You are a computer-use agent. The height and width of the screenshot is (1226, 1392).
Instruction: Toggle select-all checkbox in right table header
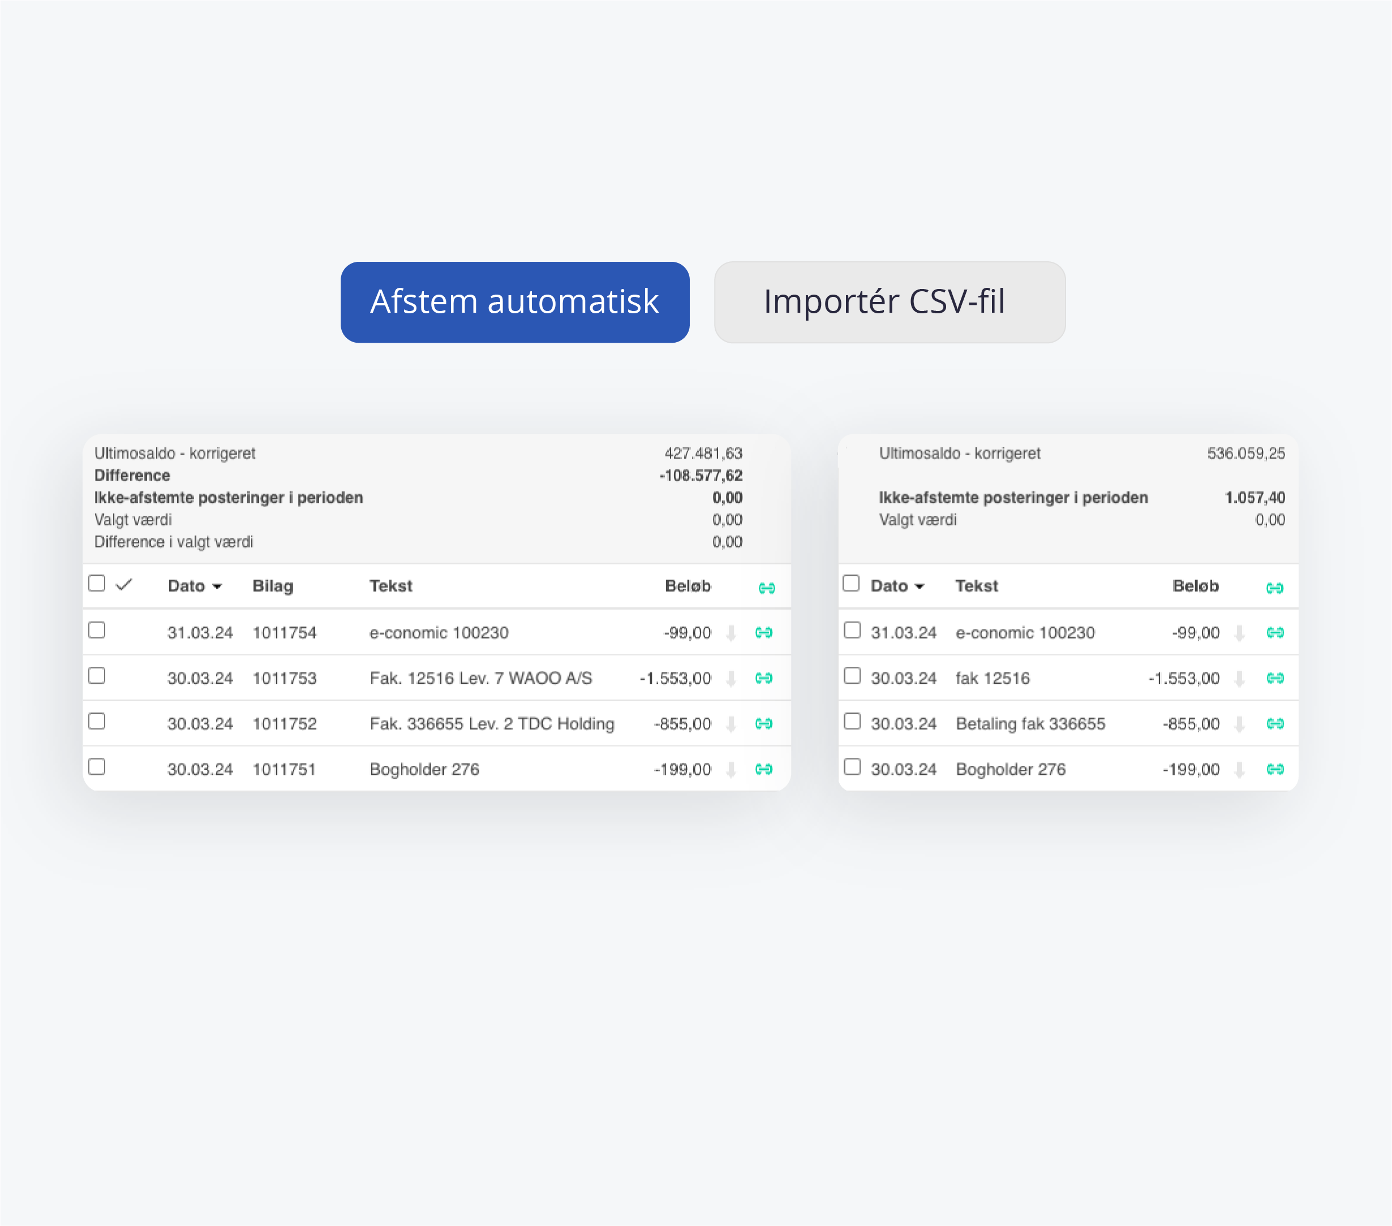851,584
